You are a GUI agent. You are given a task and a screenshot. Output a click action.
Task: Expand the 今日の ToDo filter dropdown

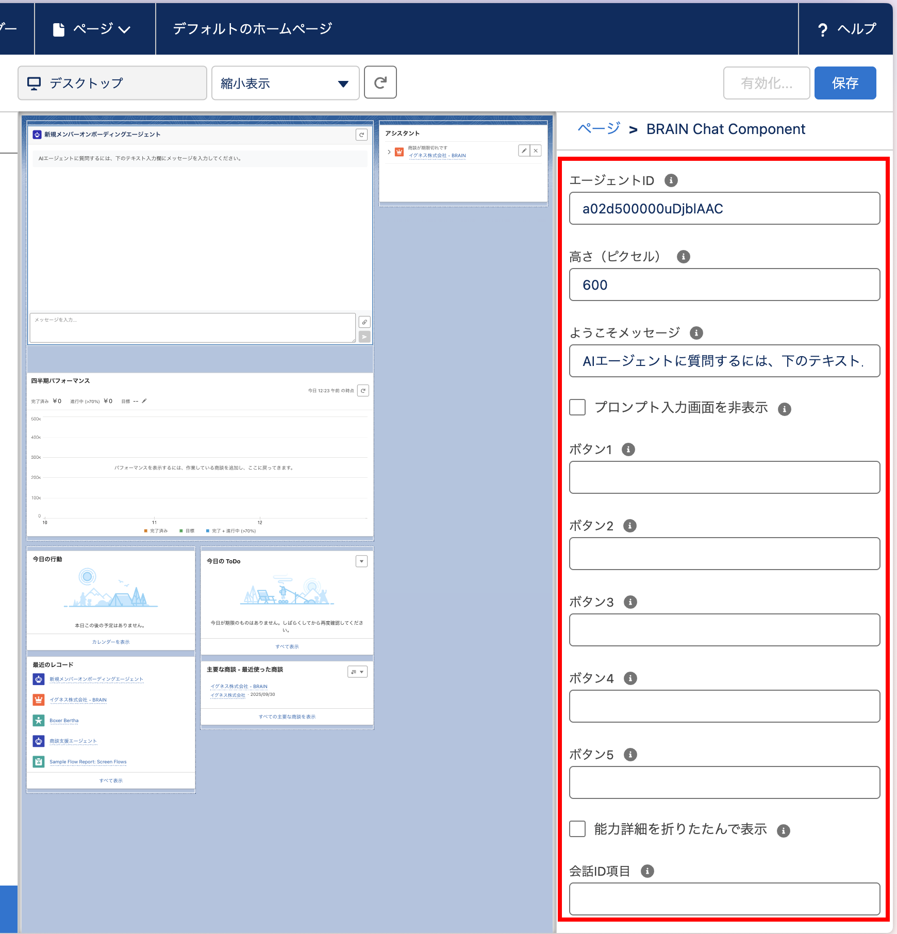coord(361,561)
